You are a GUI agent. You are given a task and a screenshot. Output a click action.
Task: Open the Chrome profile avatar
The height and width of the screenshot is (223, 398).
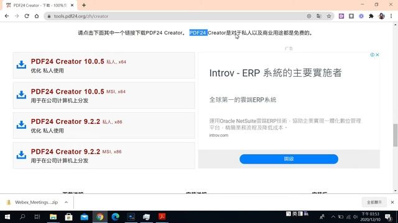coord(381,16)
